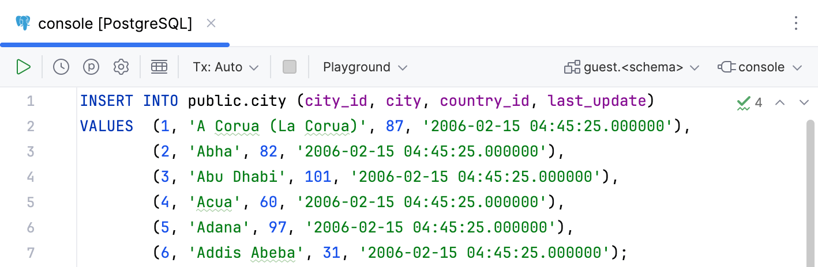Viewport: 818px width, 267px height.
Task: Click line number 1 in the gutter
Action: [x=31, y=102]
